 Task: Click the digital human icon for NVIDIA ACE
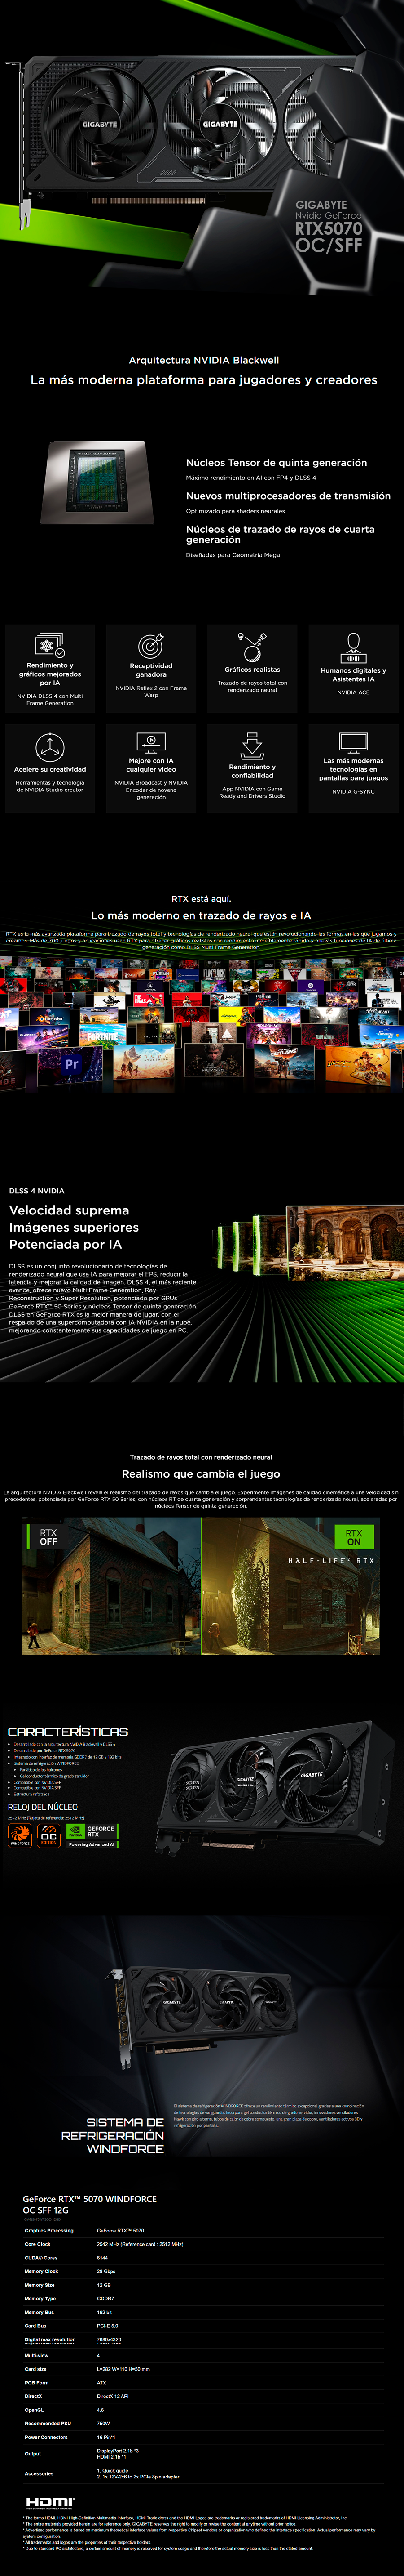tap(353, 647)
